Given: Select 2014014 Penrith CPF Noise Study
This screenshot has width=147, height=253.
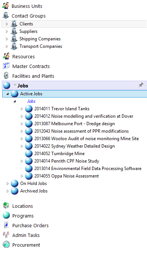Looking at the screenshot, I should click(67, 161).
